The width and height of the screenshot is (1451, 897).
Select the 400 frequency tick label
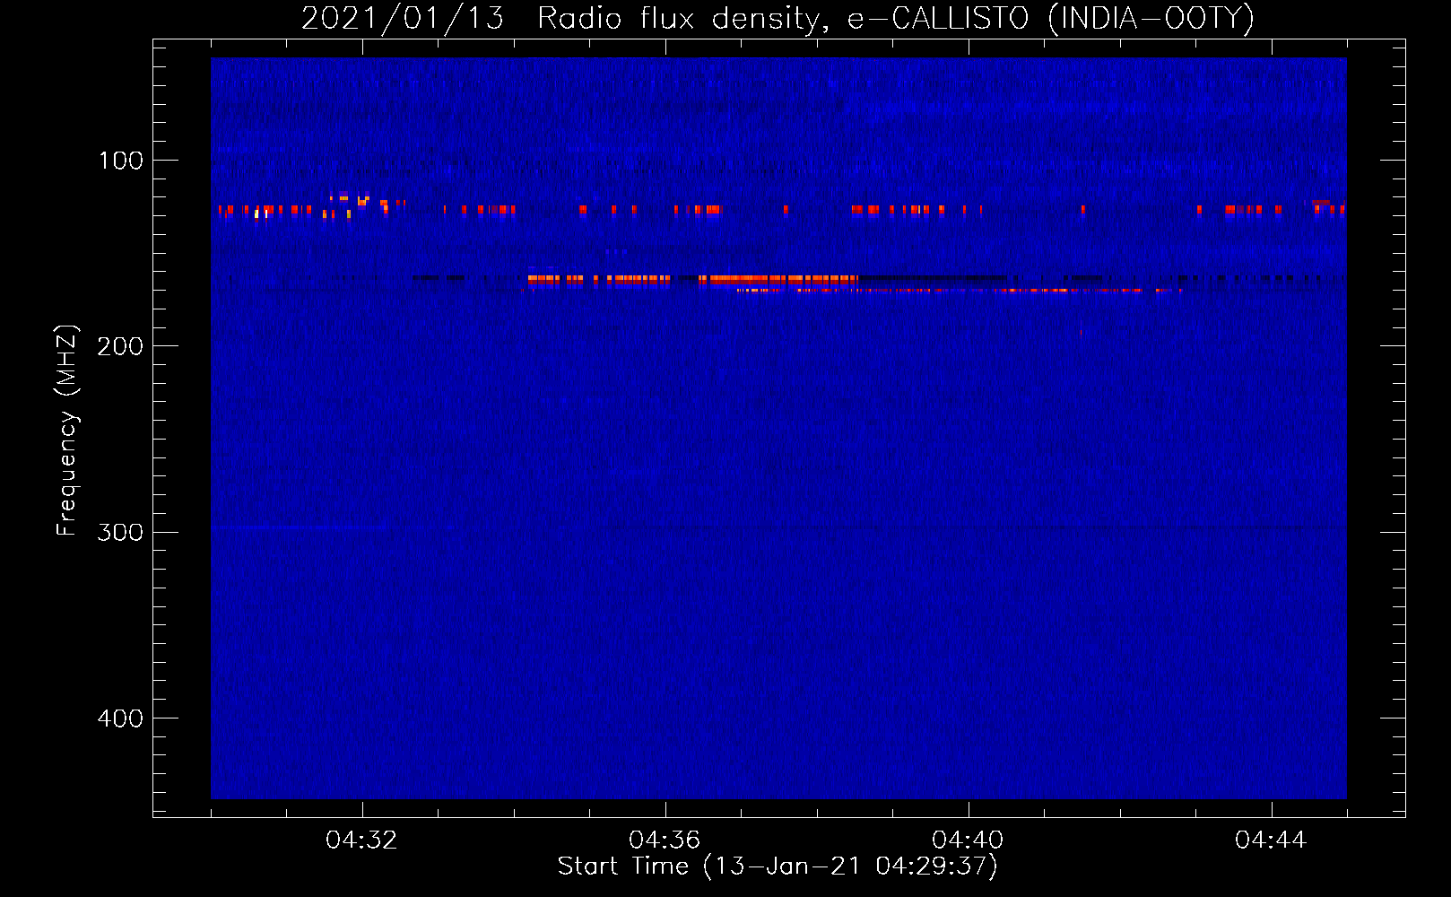[x=120, y=718]
